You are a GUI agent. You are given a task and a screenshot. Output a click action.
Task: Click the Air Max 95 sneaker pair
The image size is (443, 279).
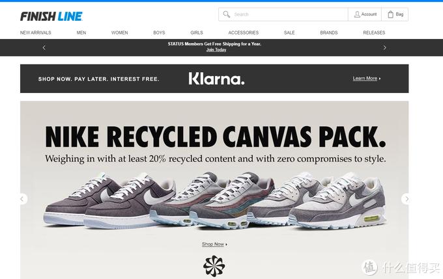[213, 202]
